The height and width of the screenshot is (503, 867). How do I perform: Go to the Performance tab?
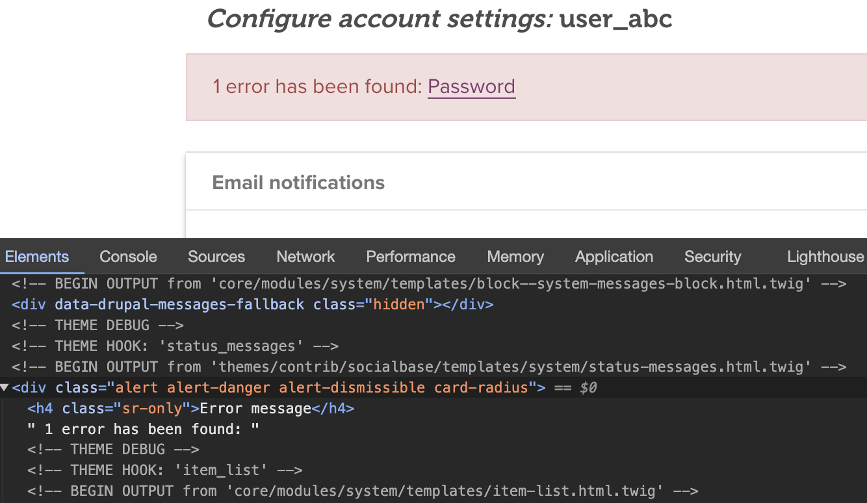[411, 257]
